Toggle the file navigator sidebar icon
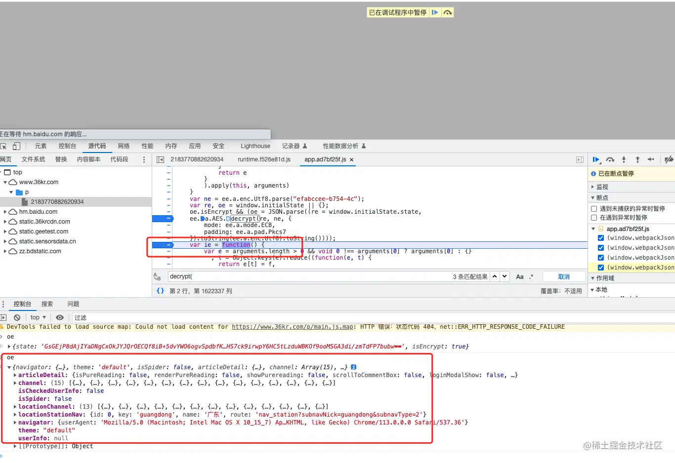This screenshot has width=675, height=463. (160, 159)
